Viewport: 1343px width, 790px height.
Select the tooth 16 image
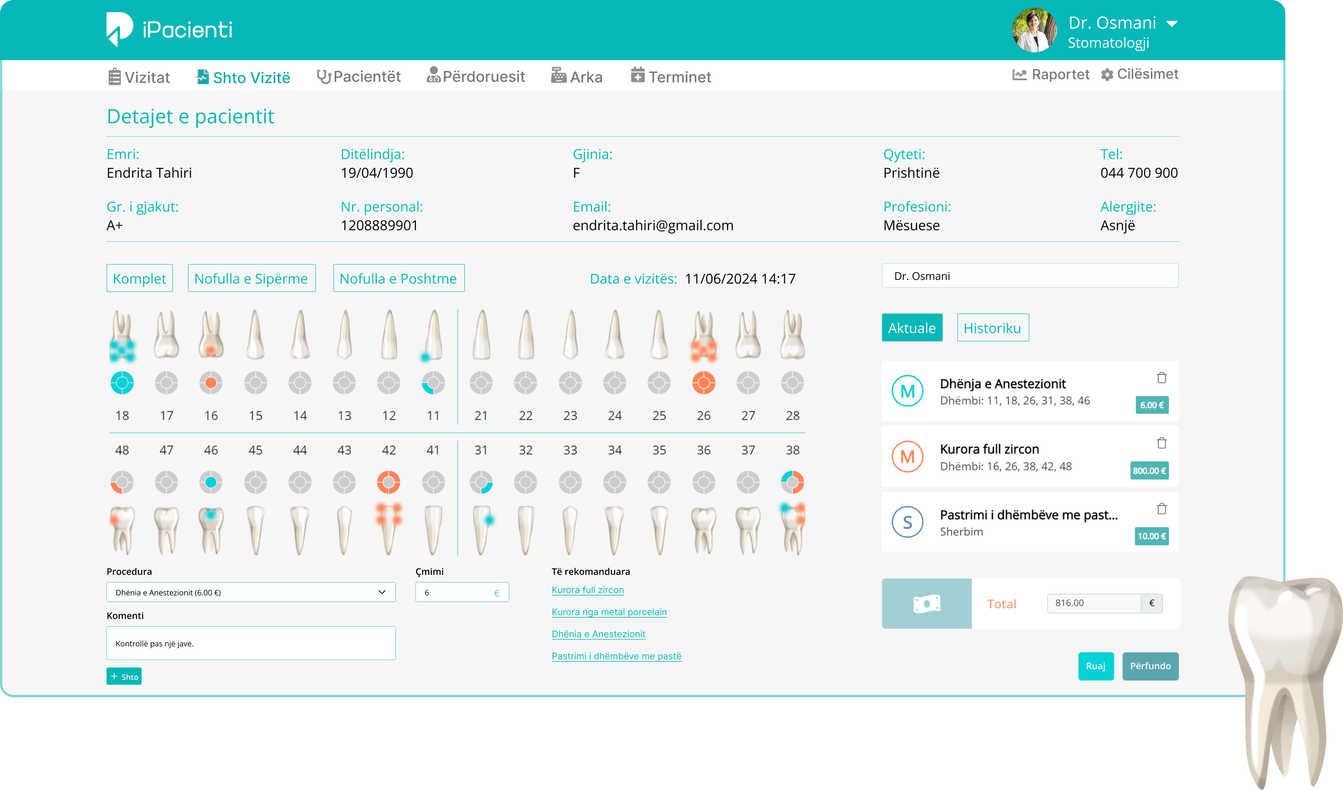click(211, 334)
